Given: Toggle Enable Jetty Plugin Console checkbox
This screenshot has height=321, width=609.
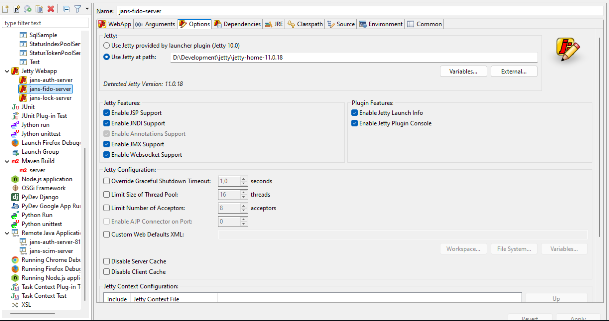Looking at the screenshot, I should pos(355,123).
